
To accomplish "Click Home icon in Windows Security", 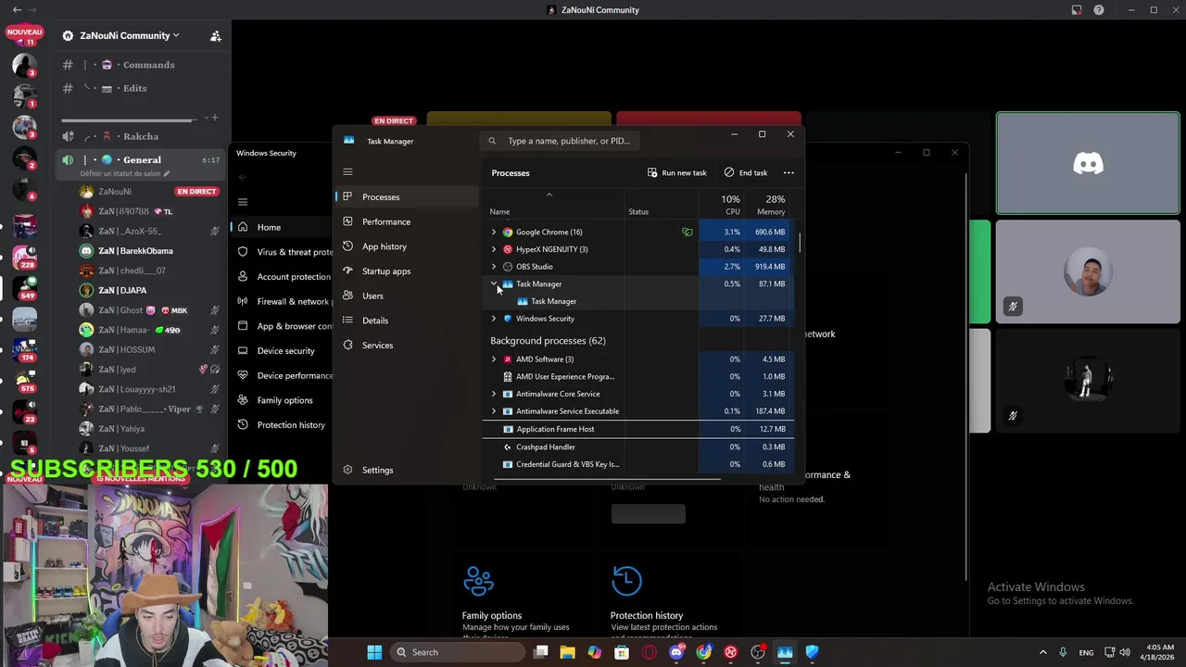I will click(x=243, y=227).
